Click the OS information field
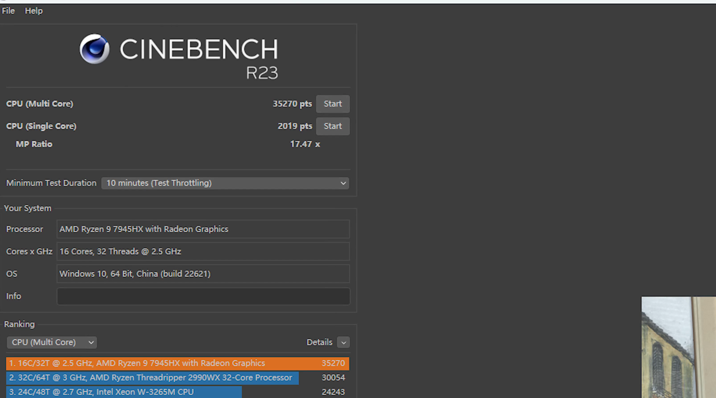 203,274
